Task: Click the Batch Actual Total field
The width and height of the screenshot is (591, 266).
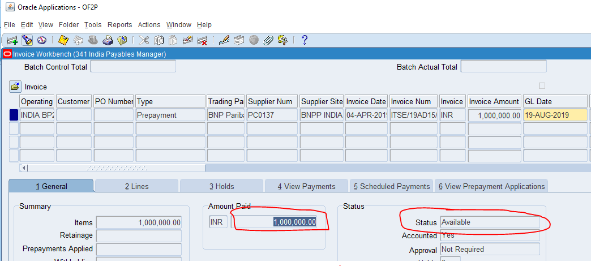Action: pos(504,66)
